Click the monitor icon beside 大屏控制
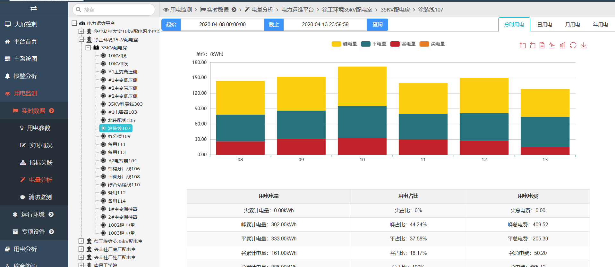The height and width of the screenshot is (267, 615). (x=8, y=24)
